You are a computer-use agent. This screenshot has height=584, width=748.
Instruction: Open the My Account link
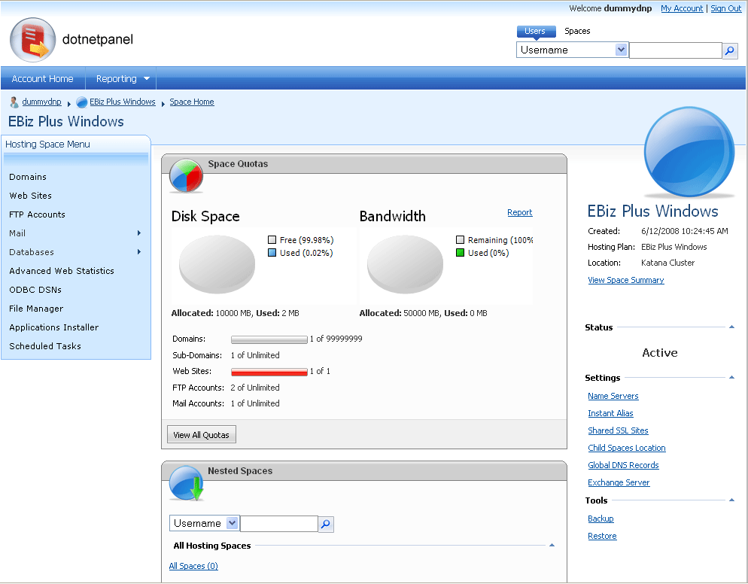click(x=682, y=8)
